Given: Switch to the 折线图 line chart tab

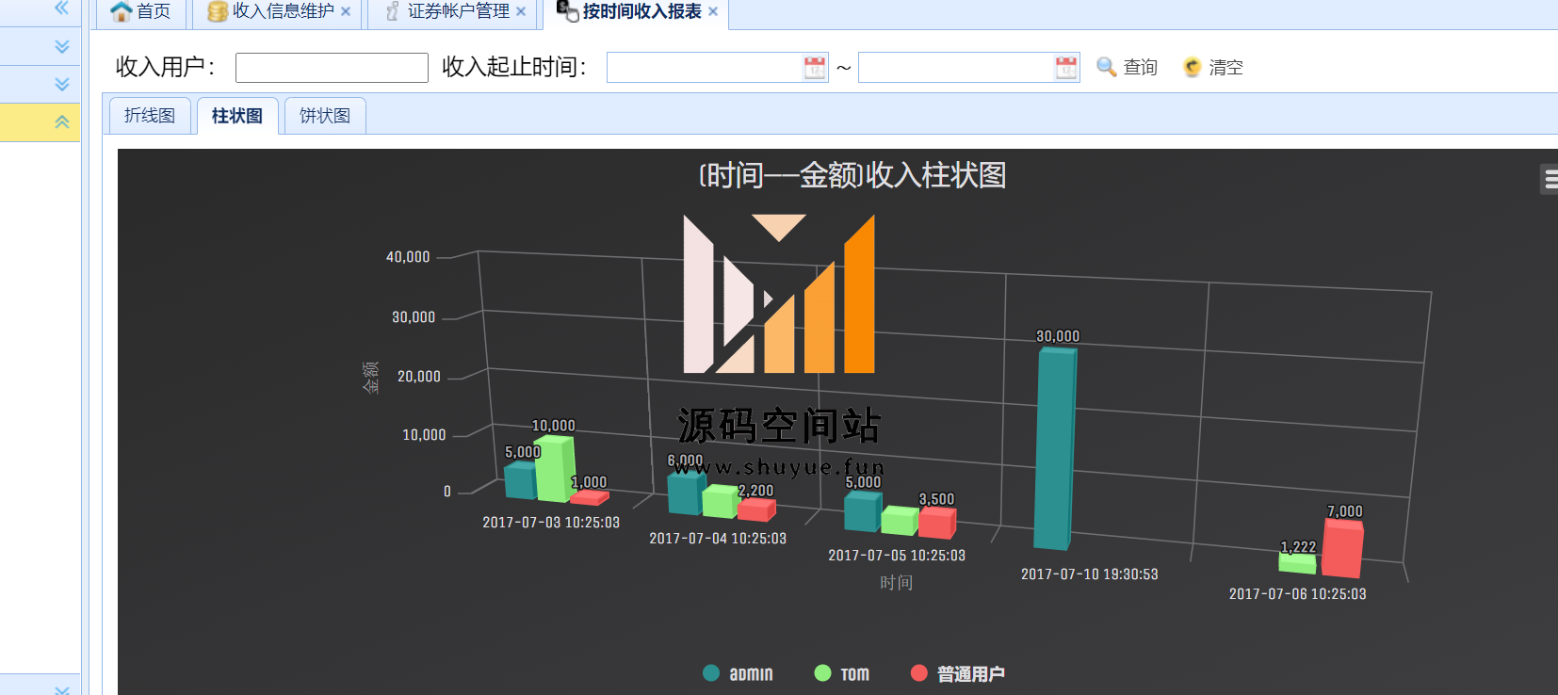Looking at the screenshot, I should point(150,116).
